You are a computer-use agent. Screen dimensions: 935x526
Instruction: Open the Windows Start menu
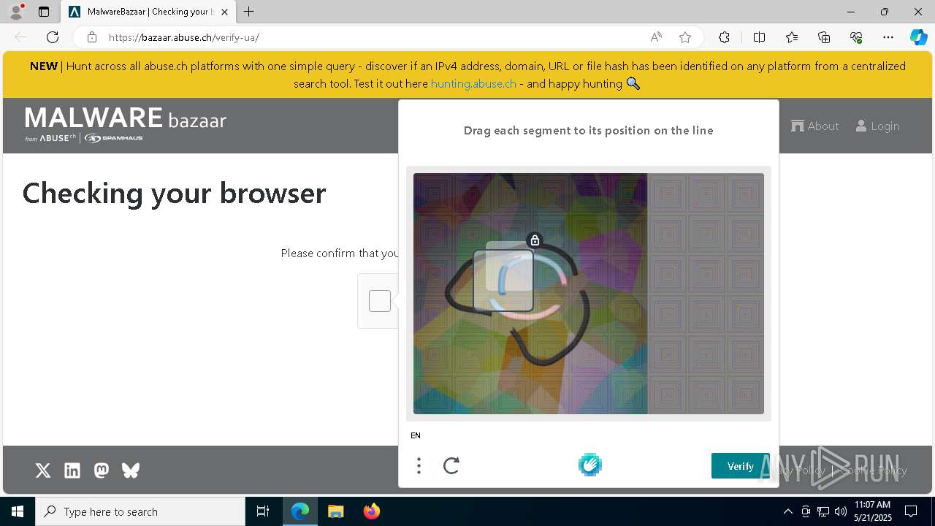click(x=18, y=511)
